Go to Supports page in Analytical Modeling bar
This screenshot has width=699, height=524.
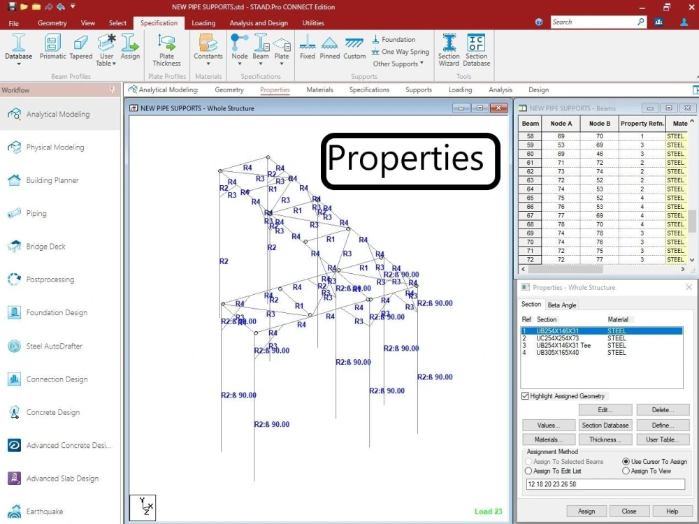(419, 89)
